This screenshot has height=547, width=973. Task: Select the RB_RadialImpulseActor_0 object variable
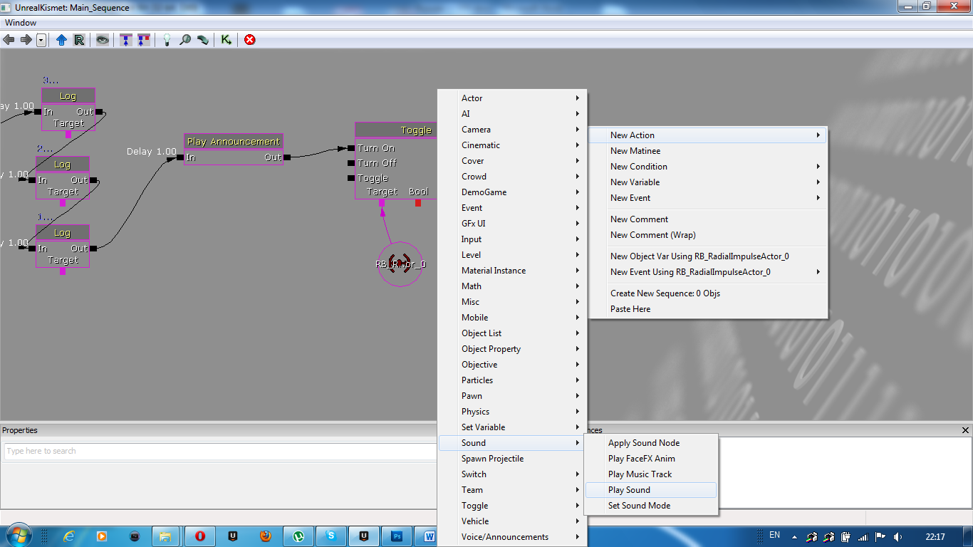[x=400, y=264]
